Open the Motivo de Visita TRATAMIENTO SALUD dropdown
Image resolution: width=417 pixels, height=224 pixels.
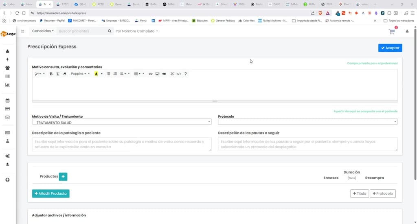point(121,122)
